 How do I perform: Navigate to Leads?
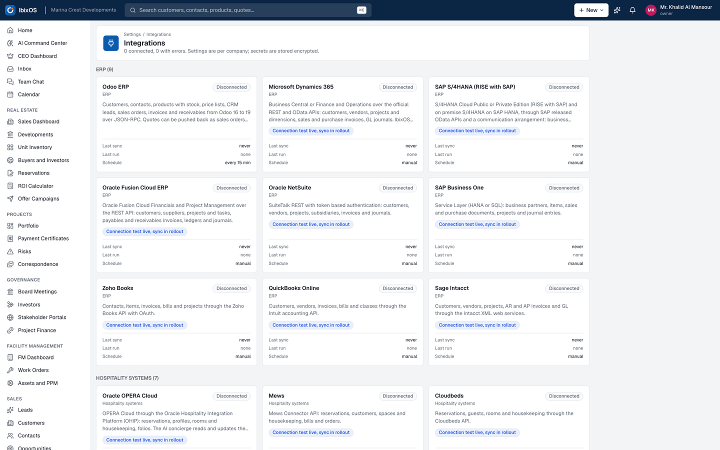pos(45,410)
